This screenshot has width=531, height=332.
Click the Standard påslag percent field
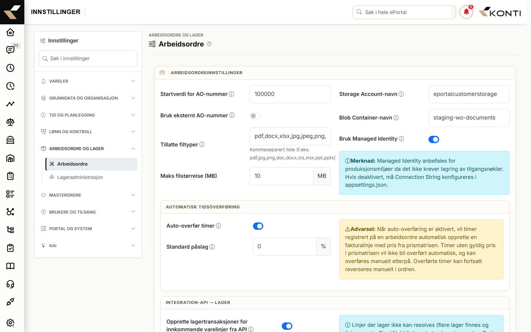tap(285, 246)
